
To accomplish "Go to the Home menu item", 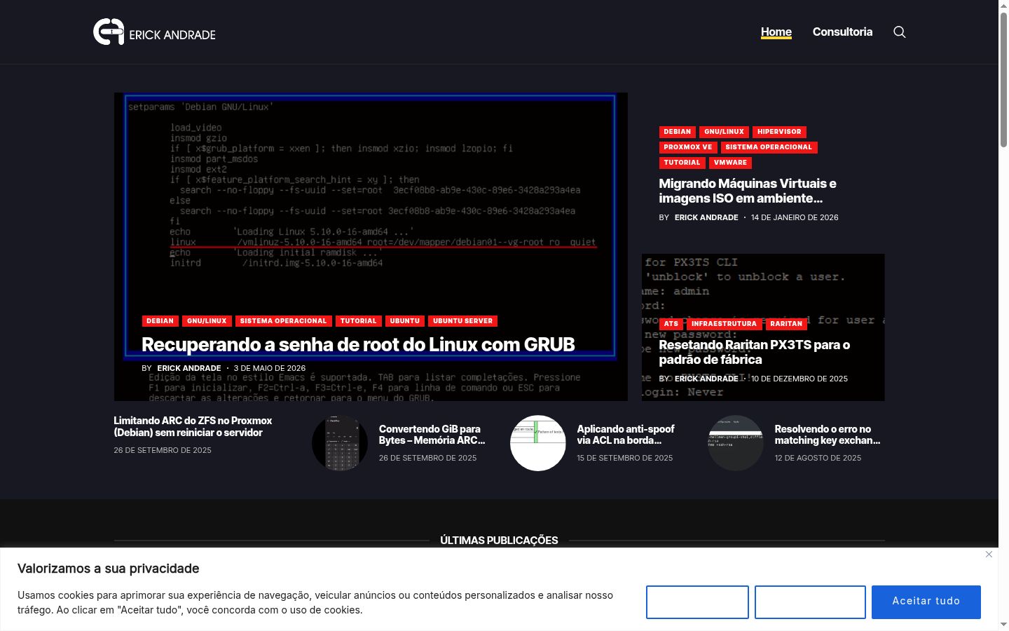I will 776,32.
